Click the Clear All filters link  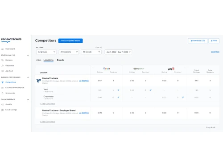99,47
